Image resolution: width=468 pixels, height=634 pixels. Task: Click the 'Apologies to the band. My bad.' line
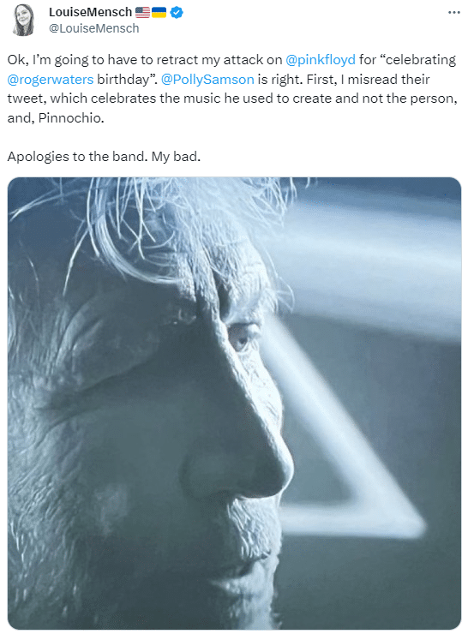[104, 157]
